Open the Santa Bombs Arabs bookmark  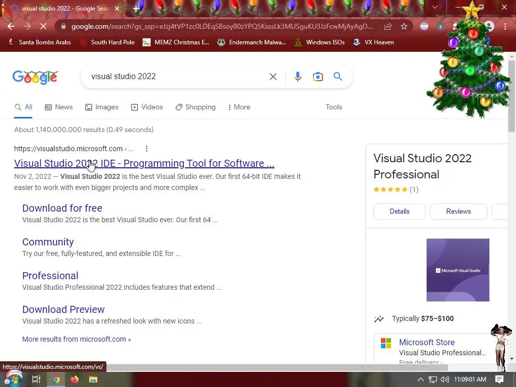[39, 42]
